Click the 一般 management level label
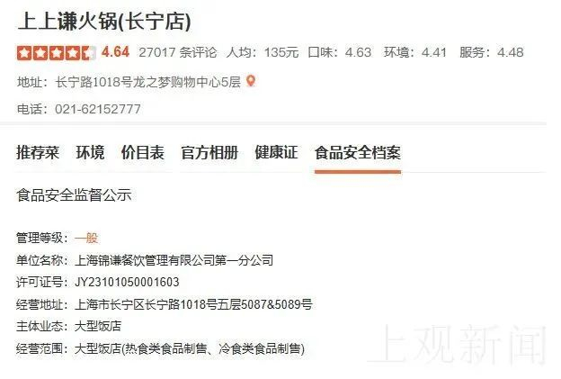This screenshot has width=561, height=379. tap(86, 238)
